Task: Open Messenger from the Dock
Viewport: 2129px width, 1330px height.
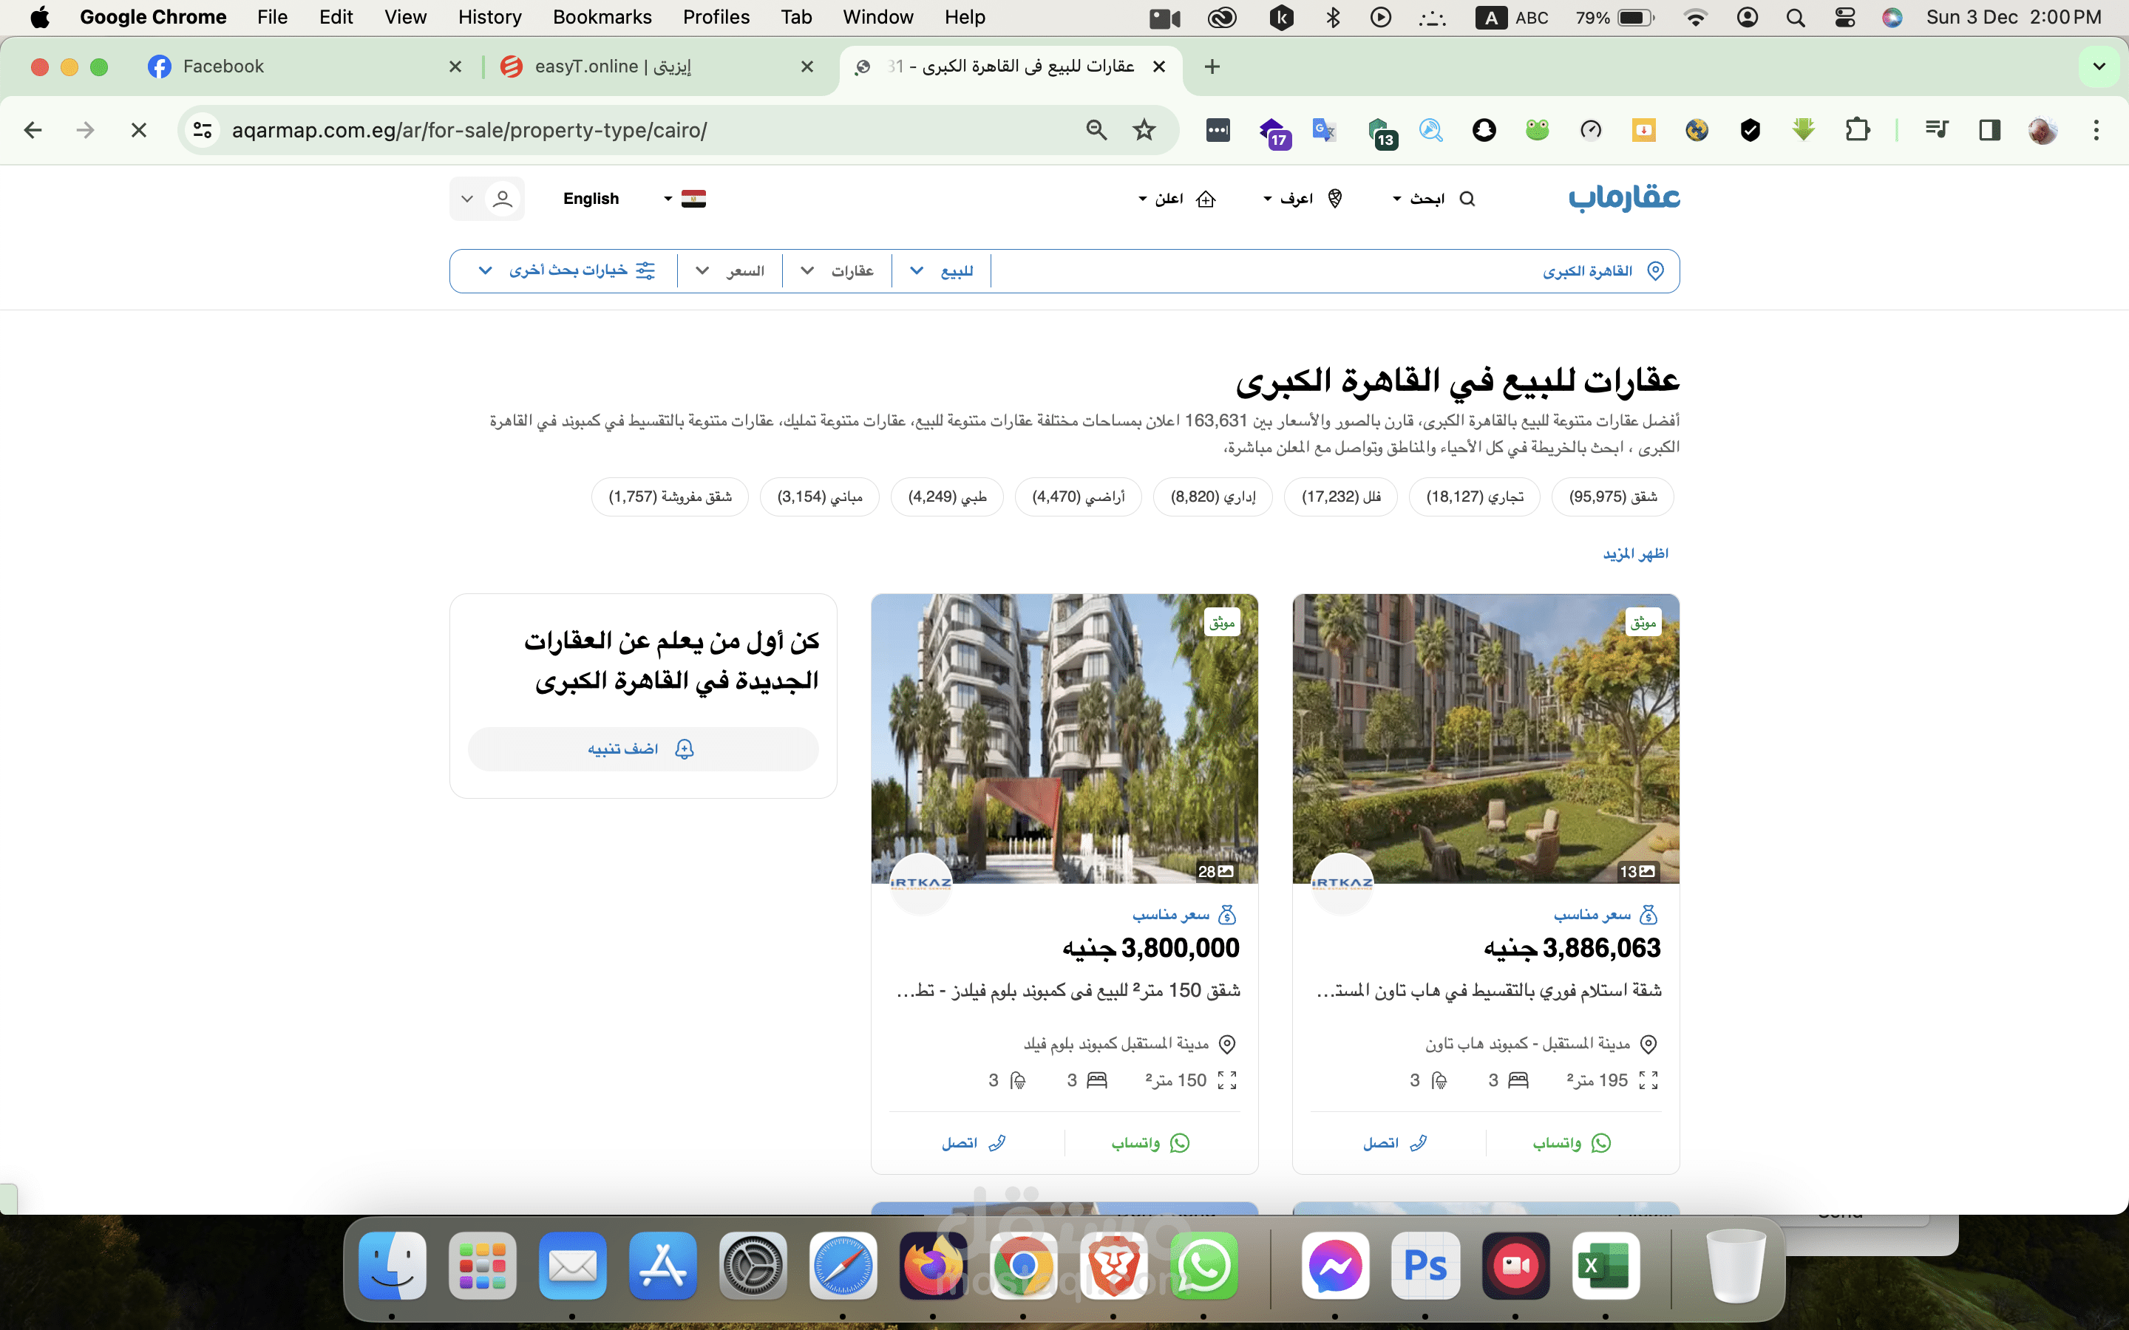Action: (x=1334, y=1266)
